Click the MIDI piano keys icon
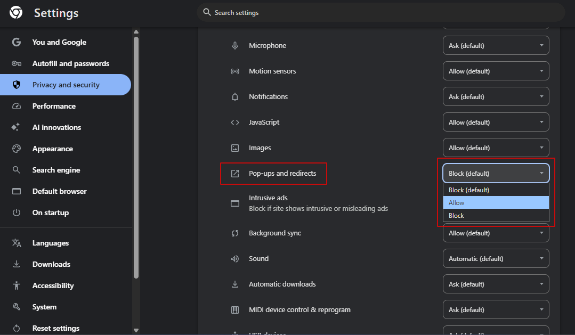The image size is (575, 335). 234,310
